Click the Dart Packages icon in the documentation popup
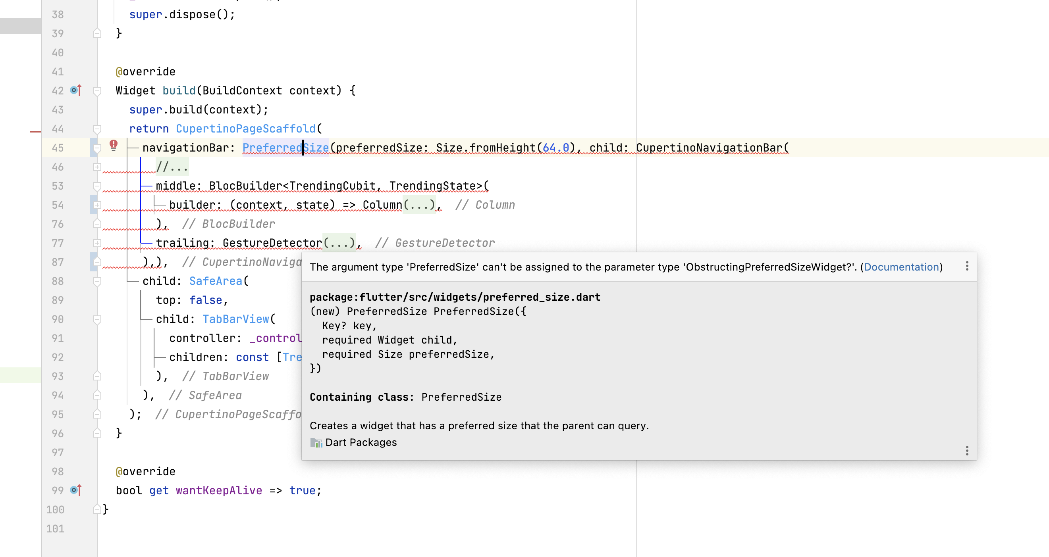 tap(316, 442)
